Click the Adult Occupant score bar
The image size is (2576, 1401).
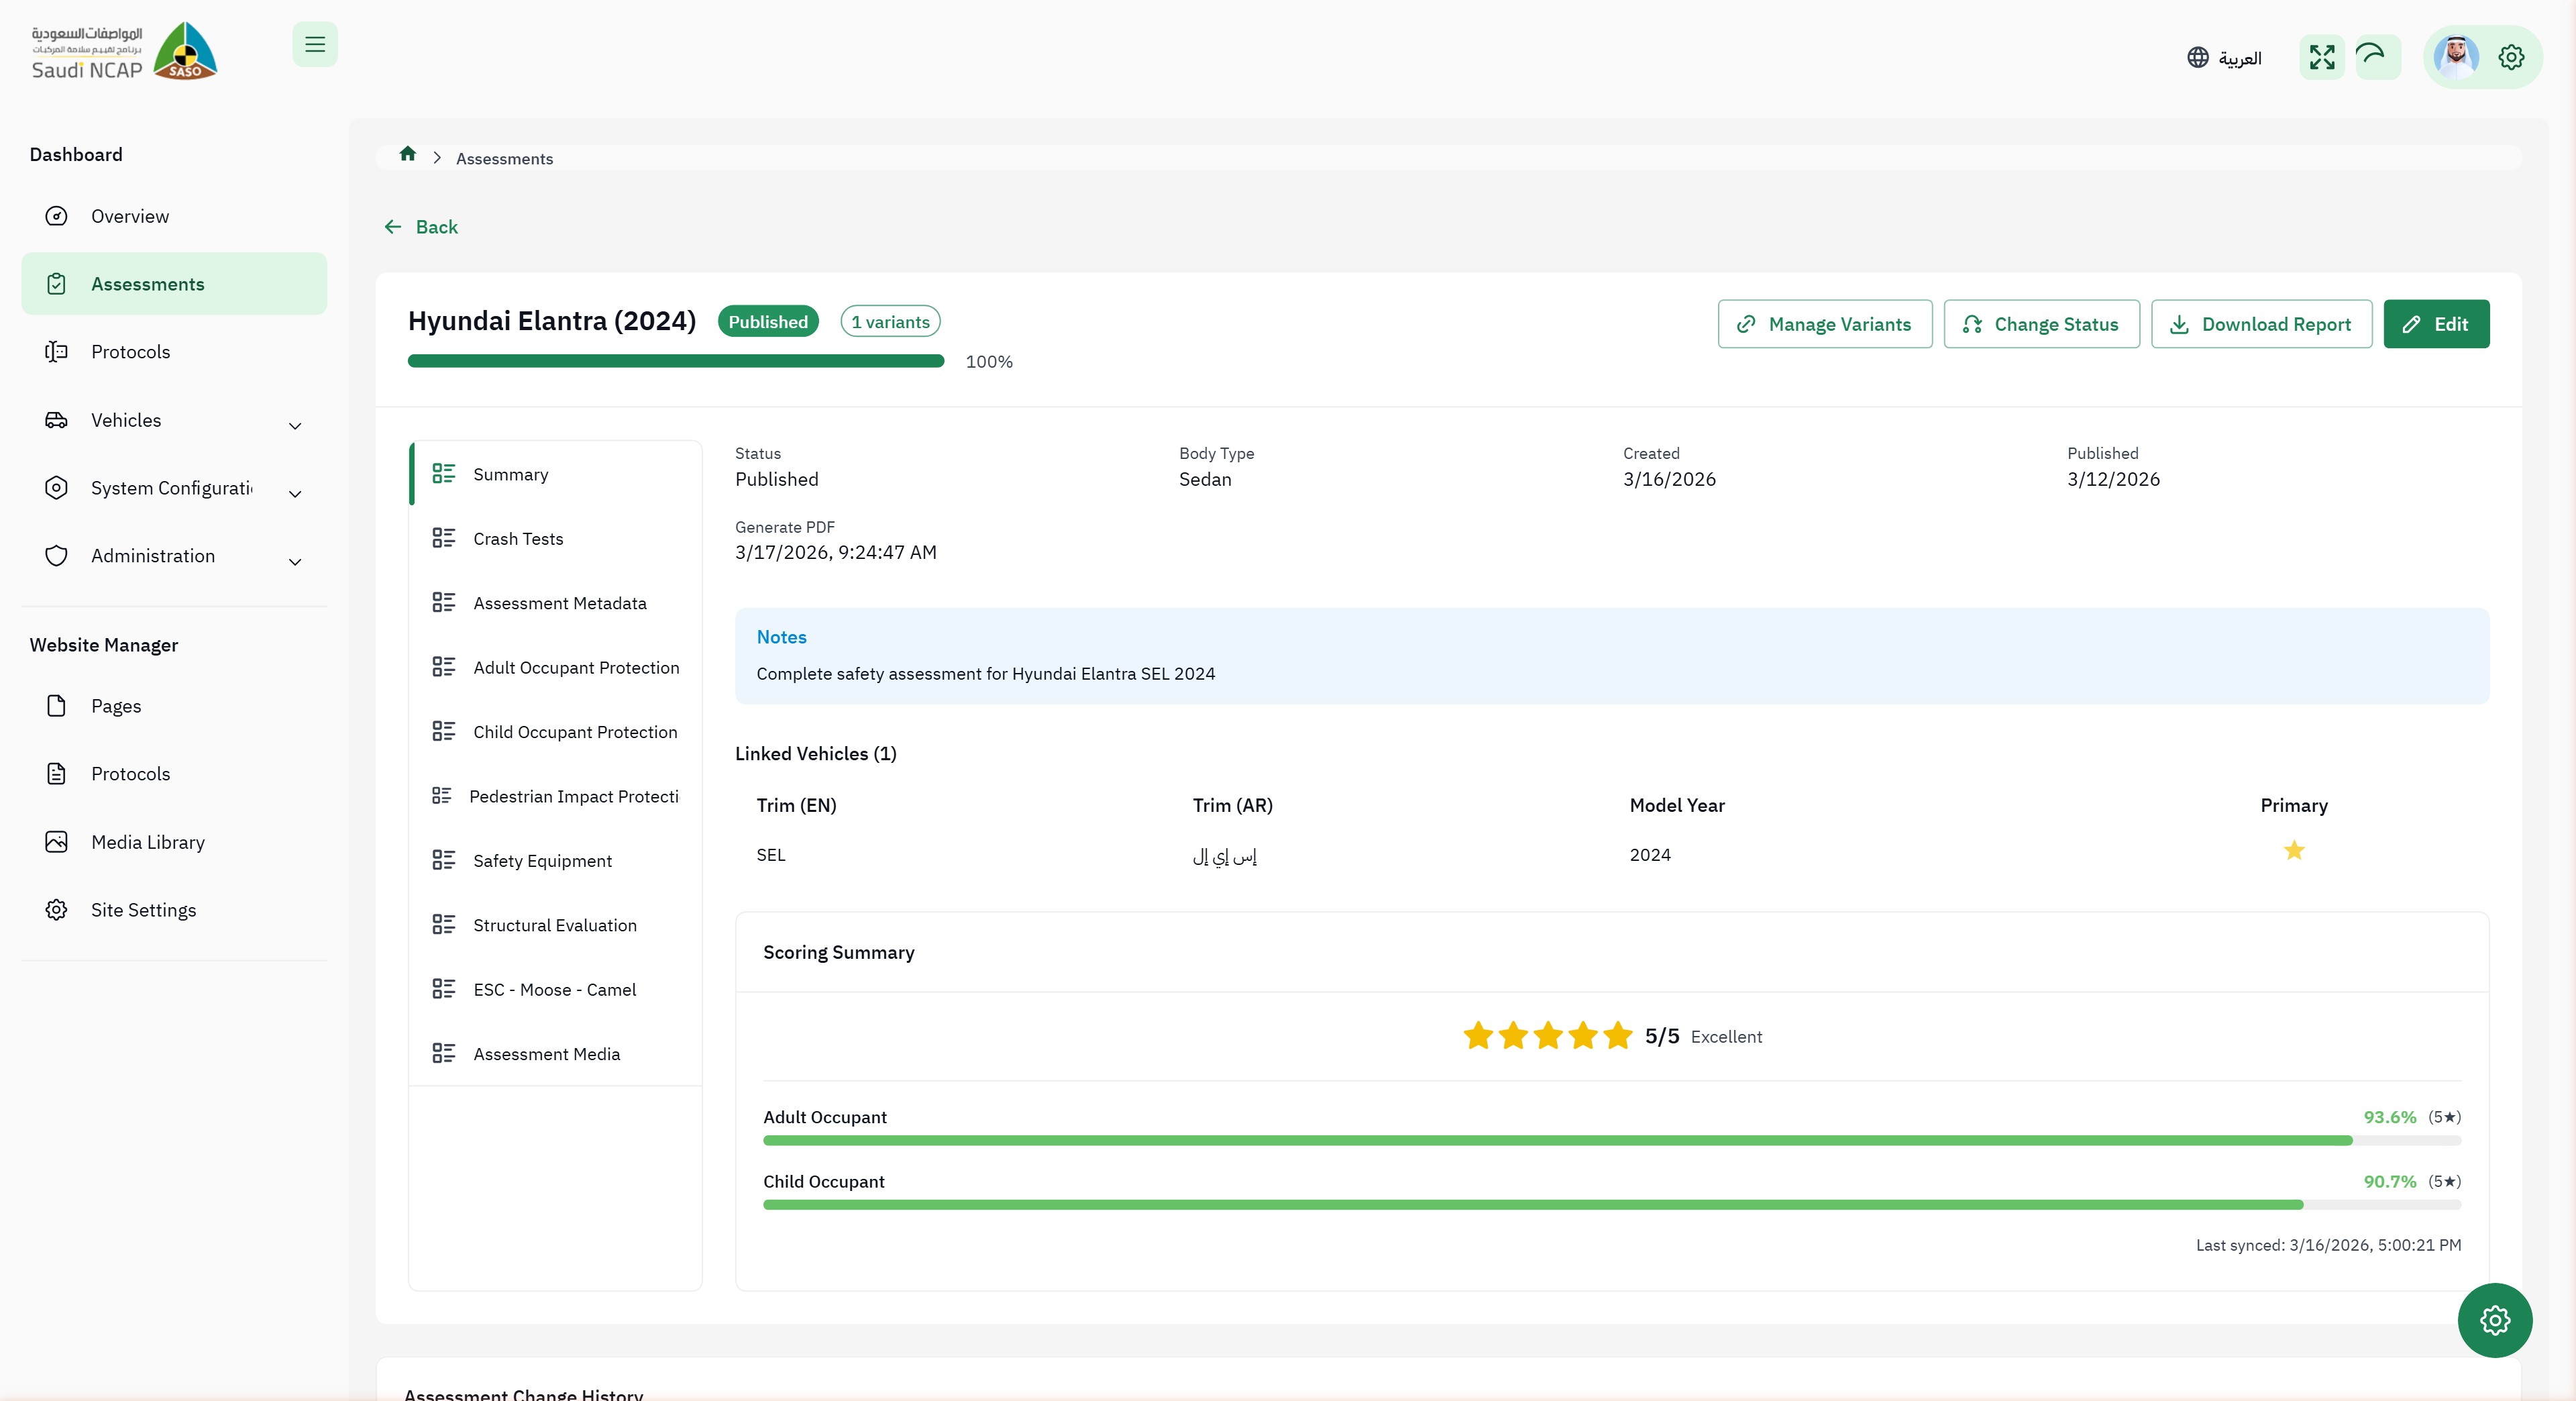tap(1612, 1141)
